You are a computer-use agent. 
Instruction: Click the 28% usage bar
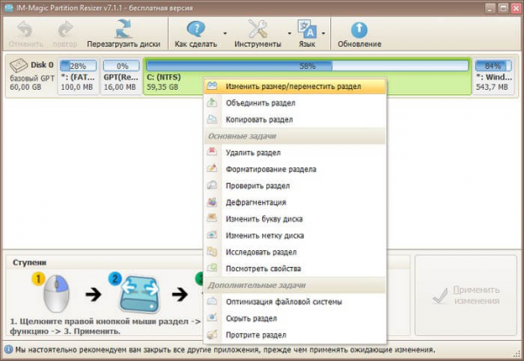pos(79,65)
